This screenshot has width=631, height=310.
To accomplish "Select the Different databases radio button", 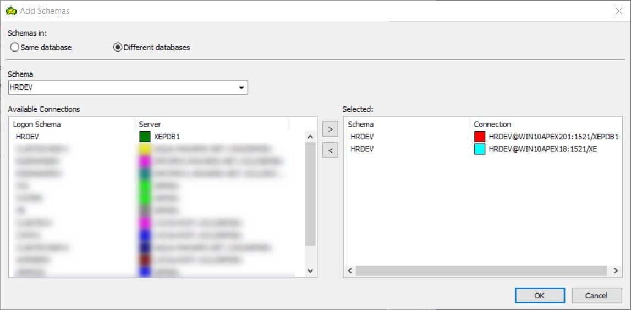I will 152,47.
